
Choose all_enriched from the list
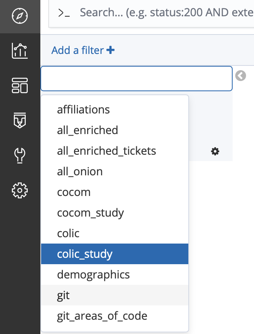115,131
